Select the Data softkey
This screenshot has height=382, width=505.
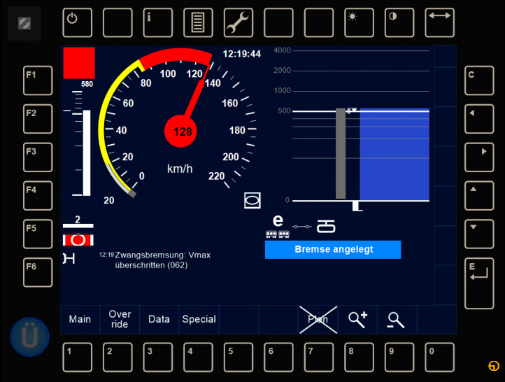159,319
